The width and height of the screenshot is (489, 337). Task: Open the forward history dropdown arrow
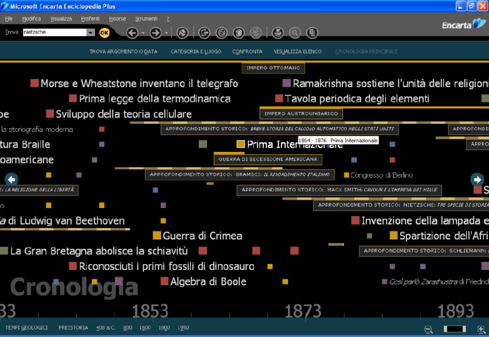(x=166, y=33)
